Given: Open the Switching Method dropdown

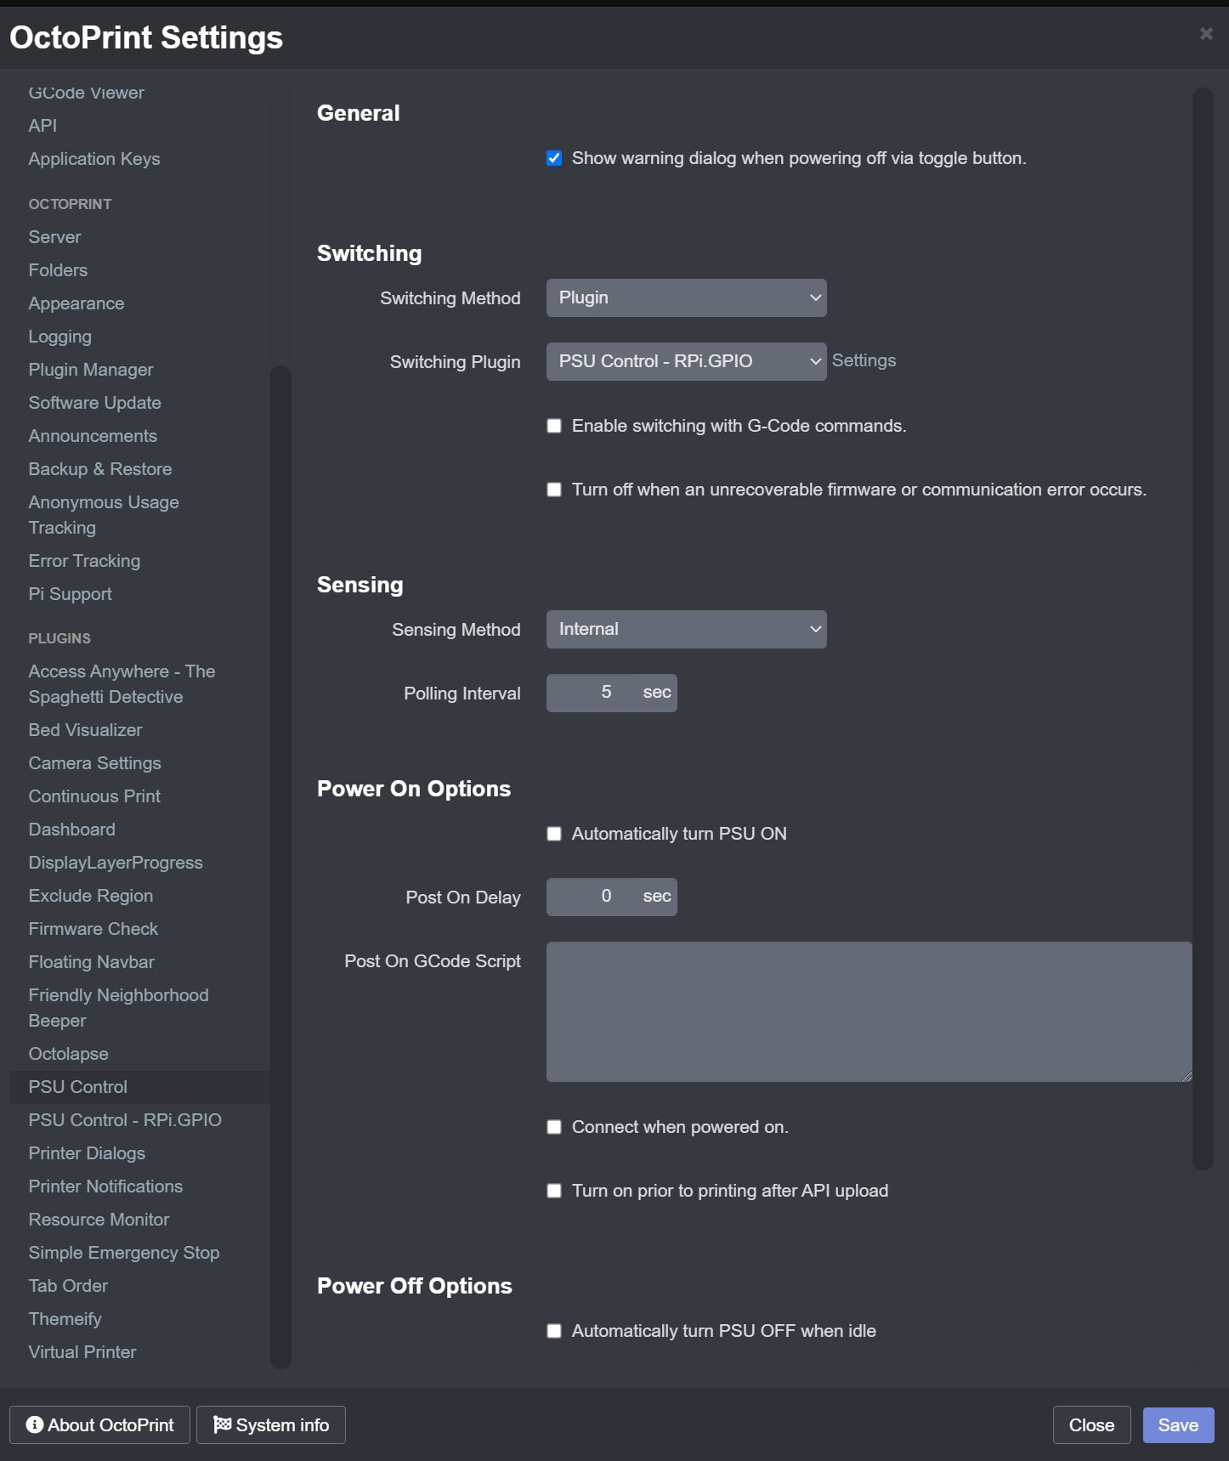Looking at the screenshot, I should click(x=686, y=298).
